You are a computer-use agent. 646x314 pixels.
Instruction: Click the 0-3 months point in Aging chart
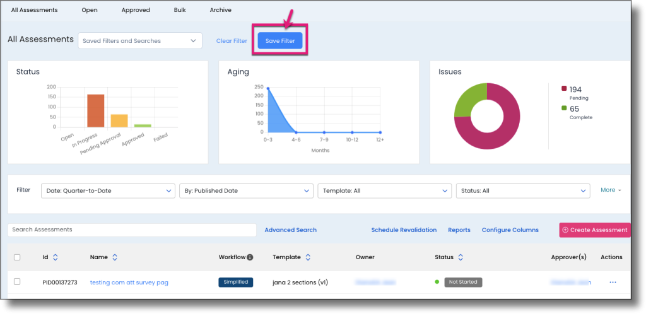267,88
